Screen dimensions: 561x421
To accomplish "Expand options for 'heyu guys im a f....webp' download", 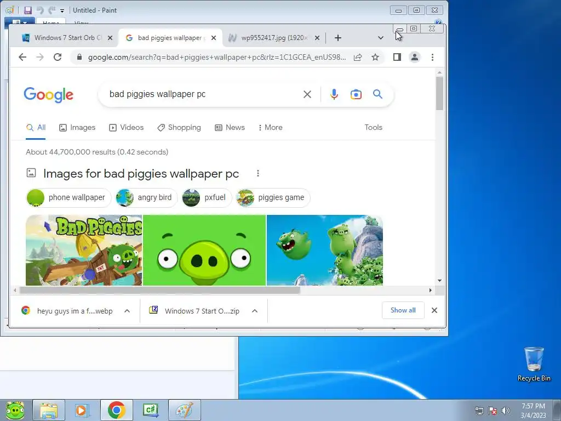I will click(127, 311).
